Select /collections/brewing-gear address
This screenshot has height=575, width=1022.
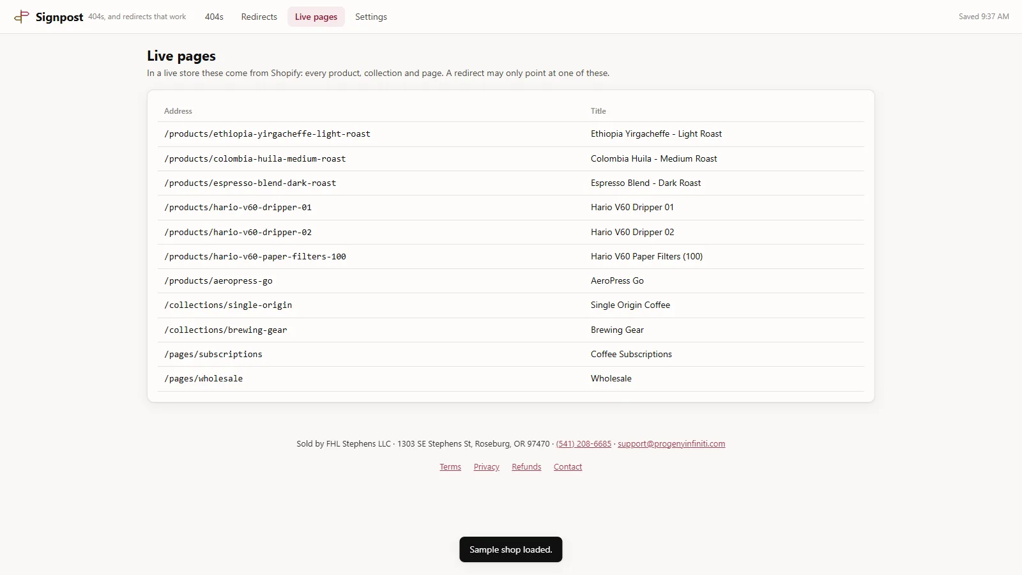225,330
